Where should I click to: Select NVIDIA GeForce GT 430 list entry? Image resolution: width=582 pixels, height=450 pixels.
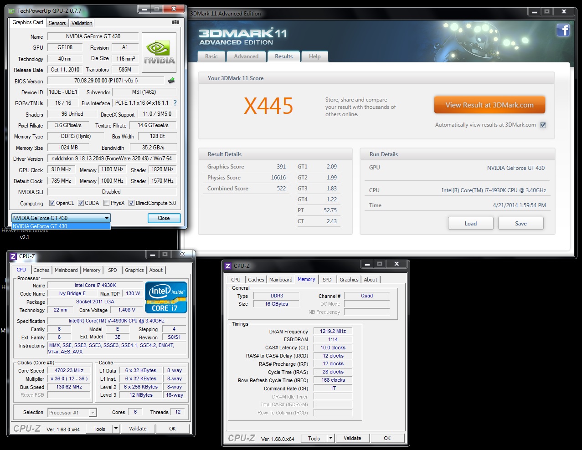(61, 226)
